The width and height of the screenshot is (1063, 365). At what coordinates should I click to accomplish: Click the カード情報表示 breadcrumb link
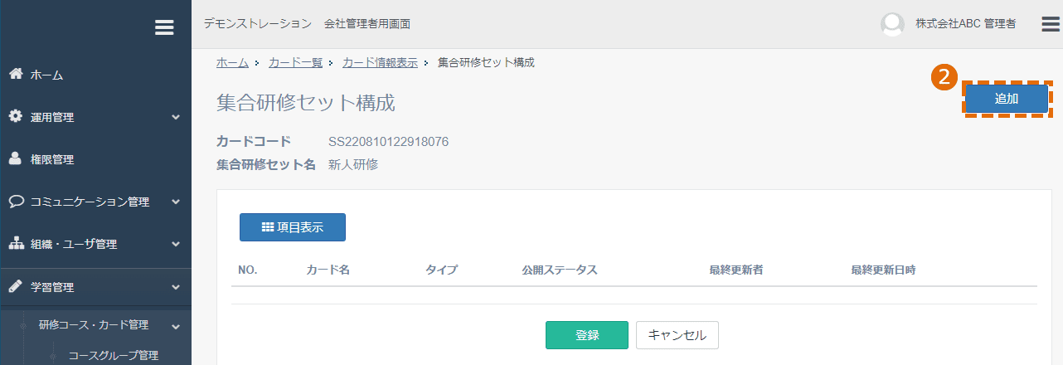(381, 62)
